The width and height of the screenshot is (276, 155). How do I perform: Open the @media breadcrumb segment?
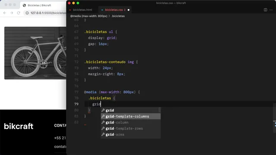pyautogui.click(x=89, y=16)
